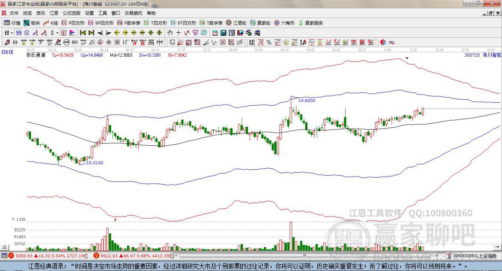Expand panel with bottom-left up triangle
The image size is (502, 271).
tap(4, 247)
